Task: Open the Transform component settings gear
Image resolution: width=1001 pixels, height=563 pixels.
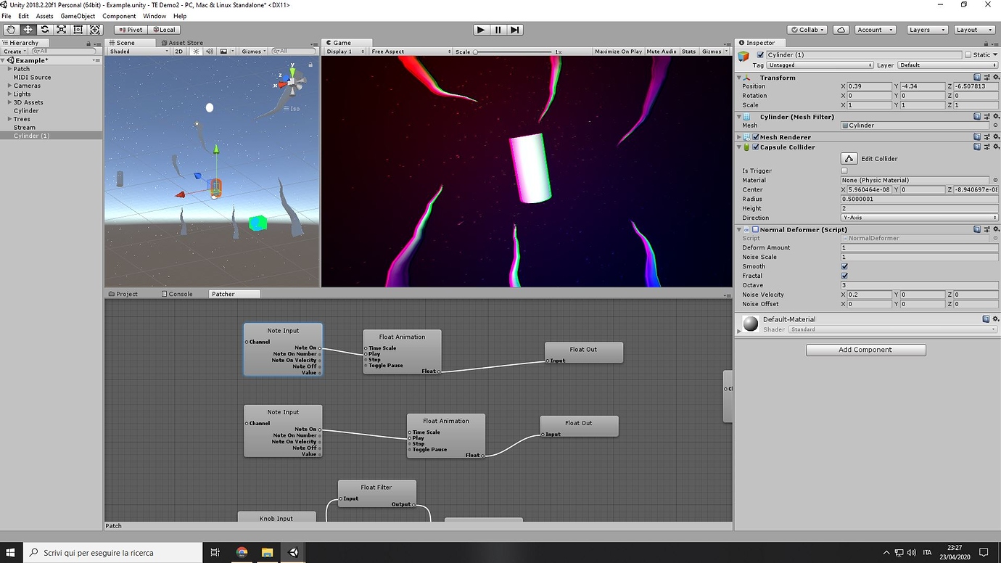Action: [994, 77]
